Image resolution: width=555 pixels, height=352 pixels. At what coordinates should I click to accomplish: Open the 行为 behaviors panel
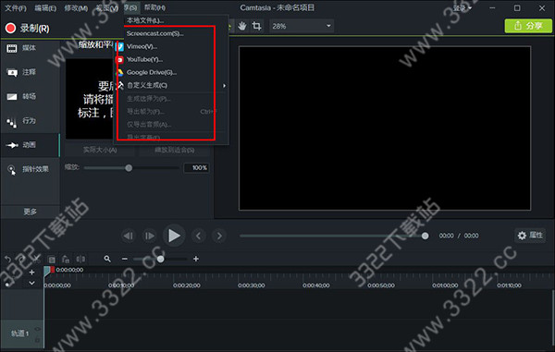30,121
